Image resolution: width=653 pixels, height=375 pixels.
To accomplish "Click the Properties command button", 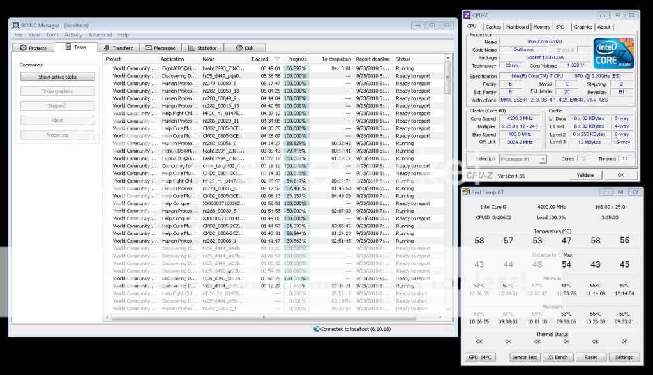I will (x=57, y=135).
